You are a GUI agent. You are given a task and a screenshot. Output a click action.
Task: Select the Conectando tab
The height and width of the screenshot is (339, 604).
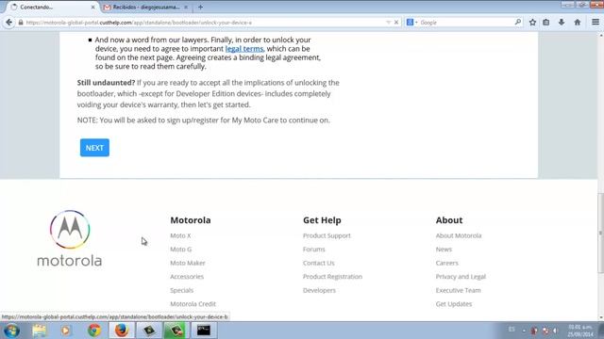tap(49, 7)
